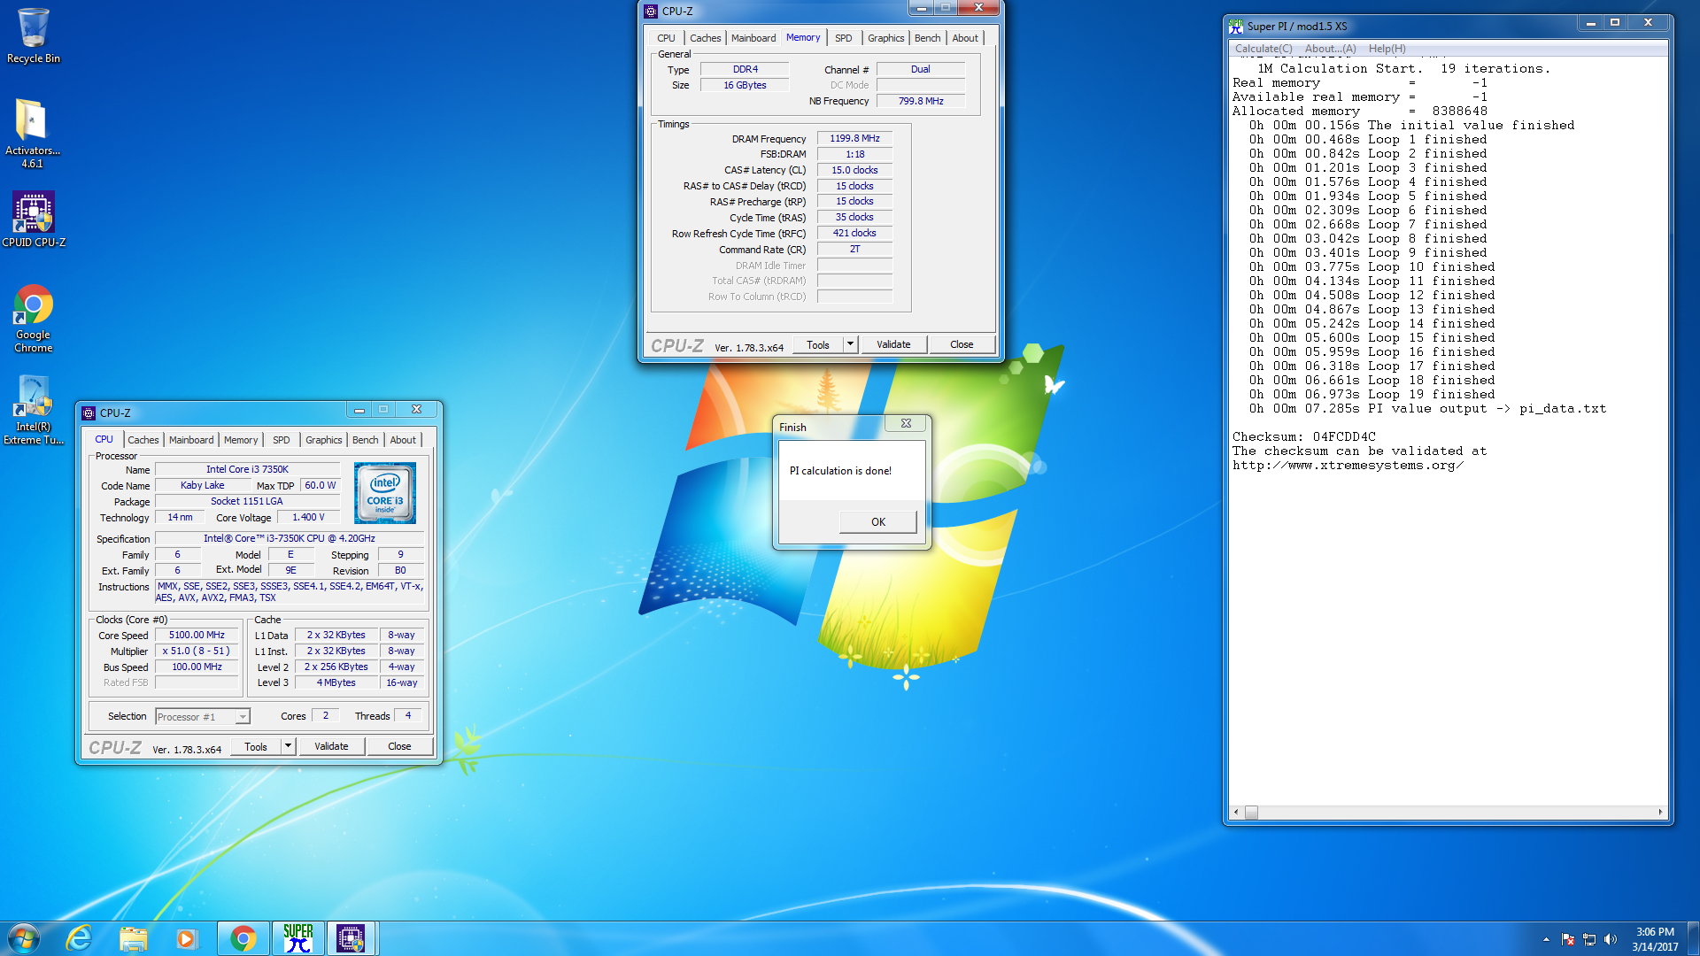
Task: Open Action Center flag icon in tray
Action: 1568,939
